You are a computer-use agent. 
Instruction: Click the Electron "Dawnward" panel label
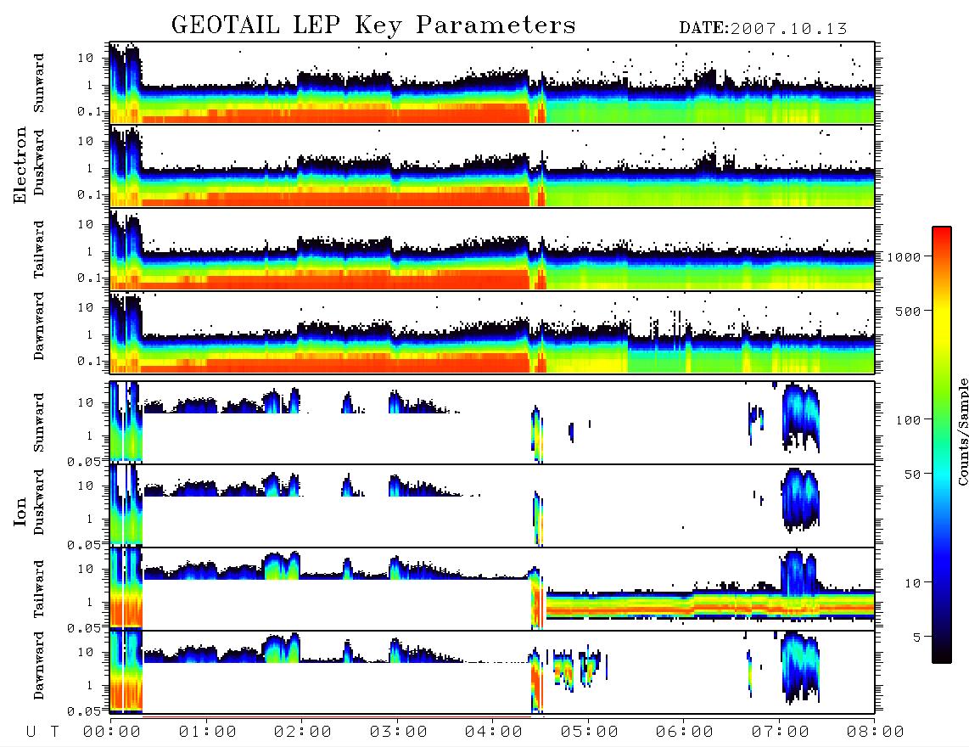(x=39, y=327)
